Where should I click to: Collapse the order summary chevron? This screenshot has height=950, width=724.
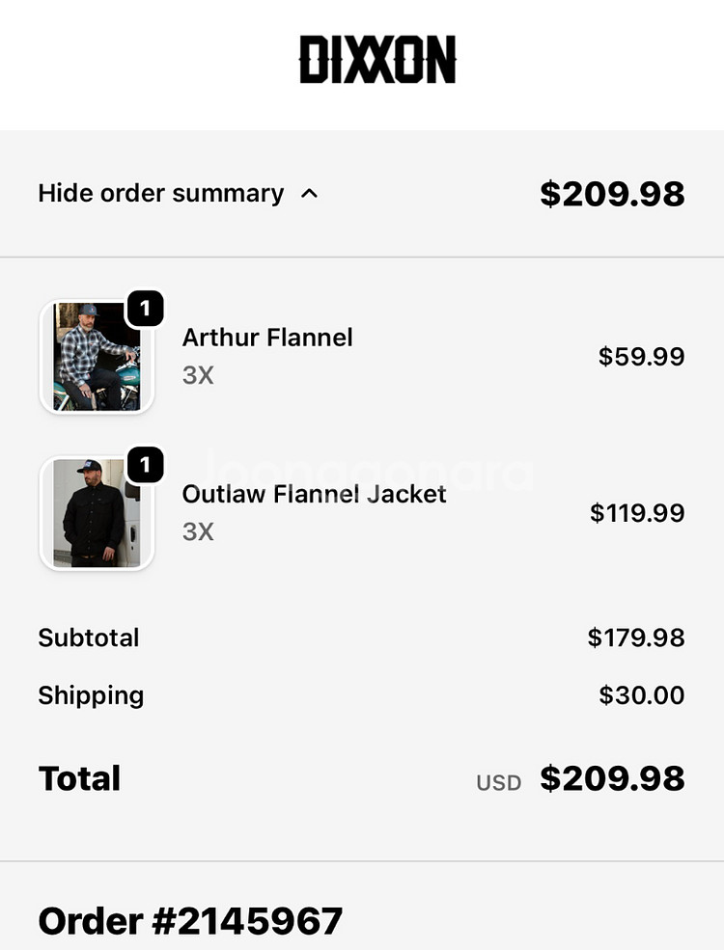click(x=309, y=194)
